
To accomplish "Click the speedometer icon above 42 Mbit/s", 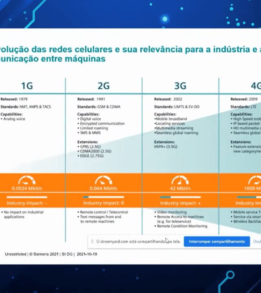I will [x=180, y=180].
